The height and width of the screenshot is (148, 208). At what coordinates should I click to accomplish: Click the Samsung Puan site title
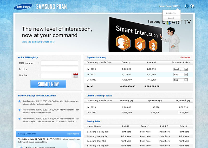click(x=51, y=6)
